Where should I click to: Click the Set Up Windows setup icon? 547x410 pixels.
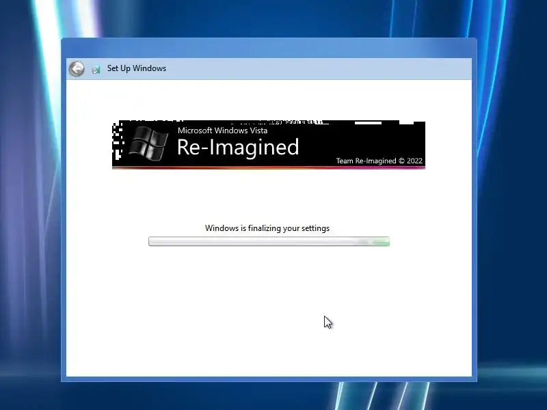(96, 69)
